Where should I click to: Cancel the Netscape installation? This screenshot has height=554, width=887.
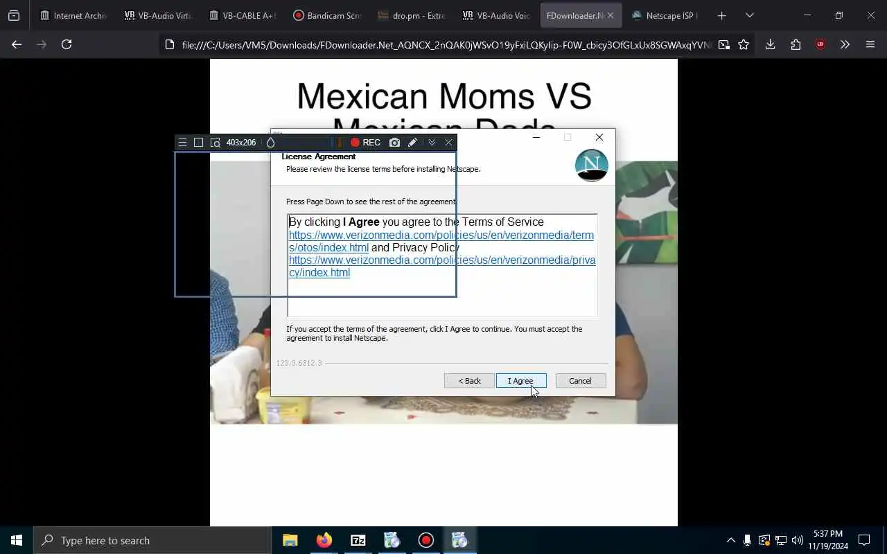pyautogui.click(x=581, y=381)
